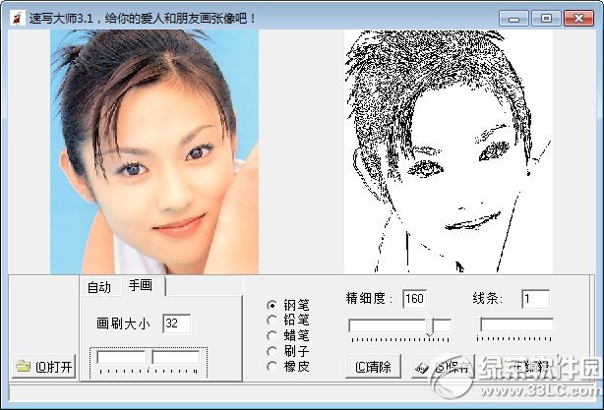Switch to the 手画 tab
The image size is (604, 410).
tap(142, 285)
